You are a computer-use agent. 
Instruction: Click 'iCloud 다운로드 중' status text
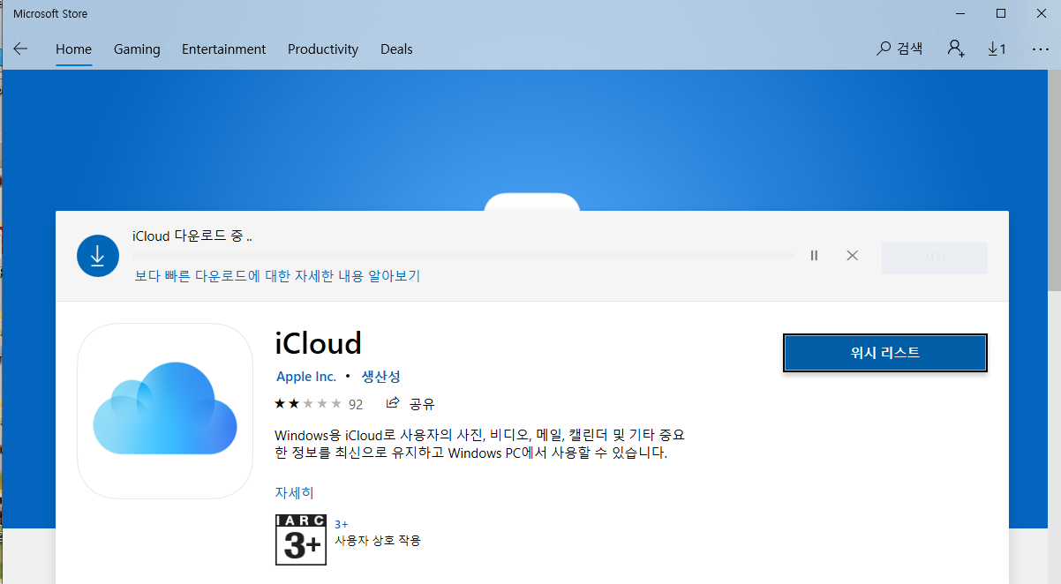point(192,236)
